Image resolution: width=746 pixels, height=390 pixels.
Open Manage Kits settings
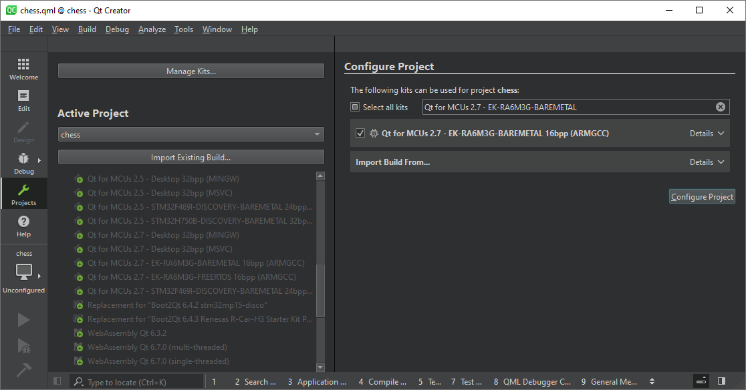tap(190, 70)
